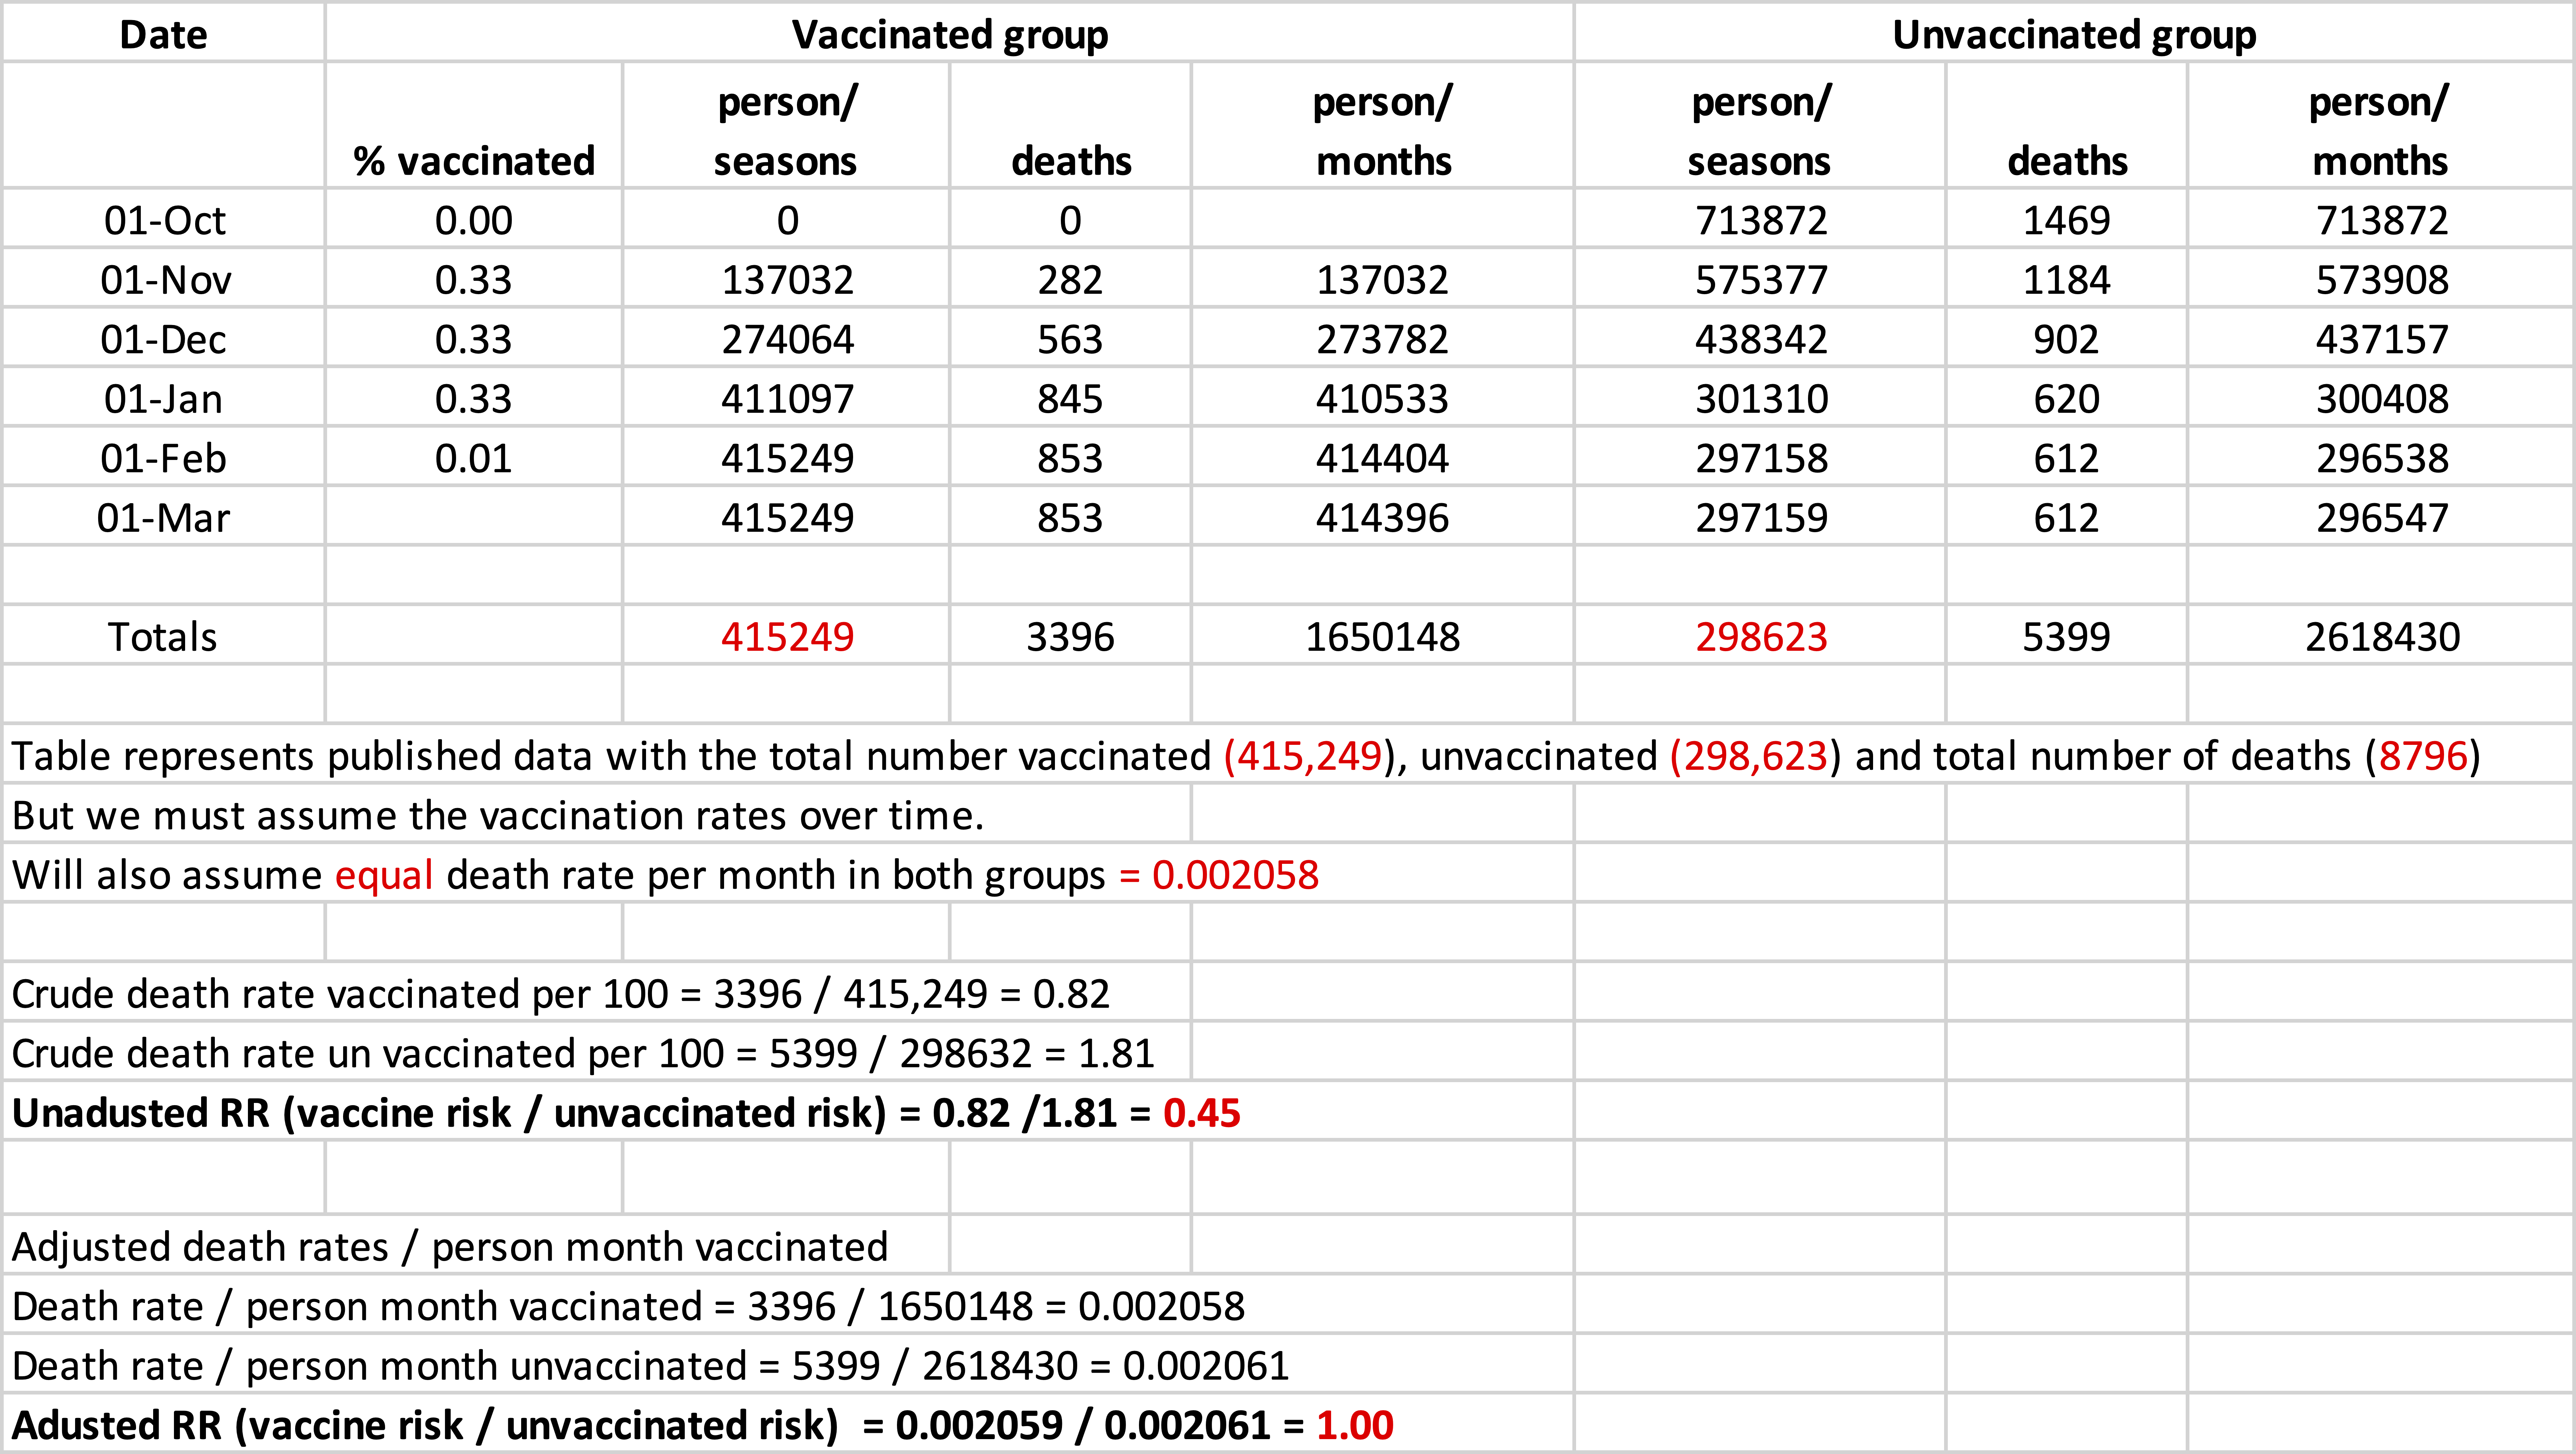2576x1454 pixels.
Task: Select the 713872 unvaccinated person/seasons cell
Action: 1760,219
